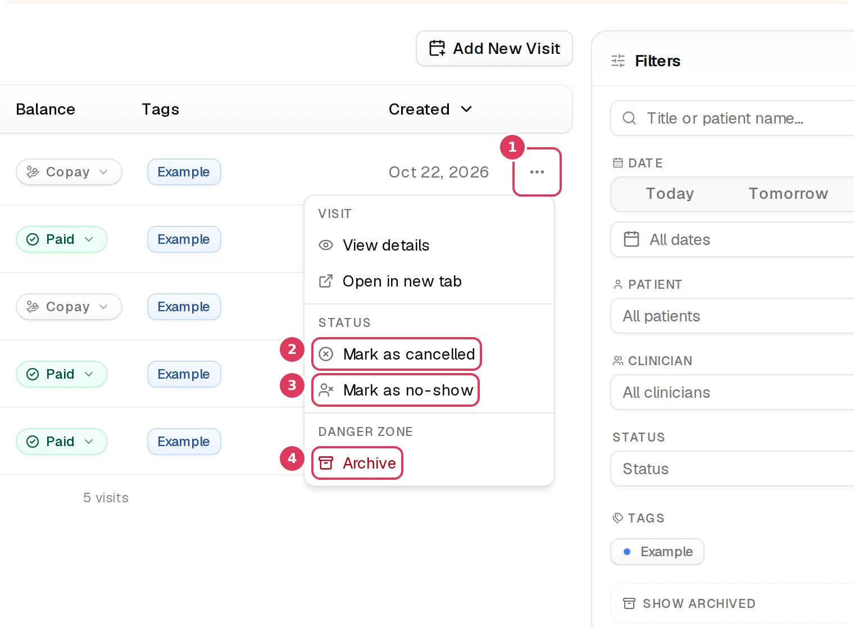Focus the Title or patient name search field
The width and height of the screenshot is (854, 627).
[732, 118]
